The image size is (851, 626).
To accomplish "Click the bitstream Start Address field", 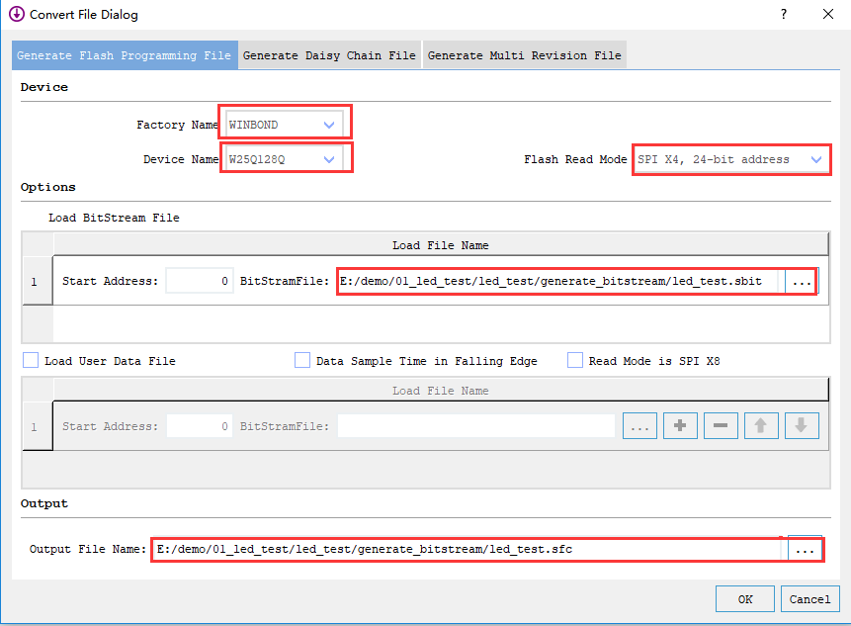I will (x=200, y=281).
